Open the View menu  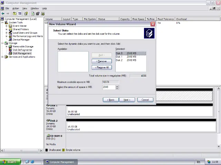[25, 8]
